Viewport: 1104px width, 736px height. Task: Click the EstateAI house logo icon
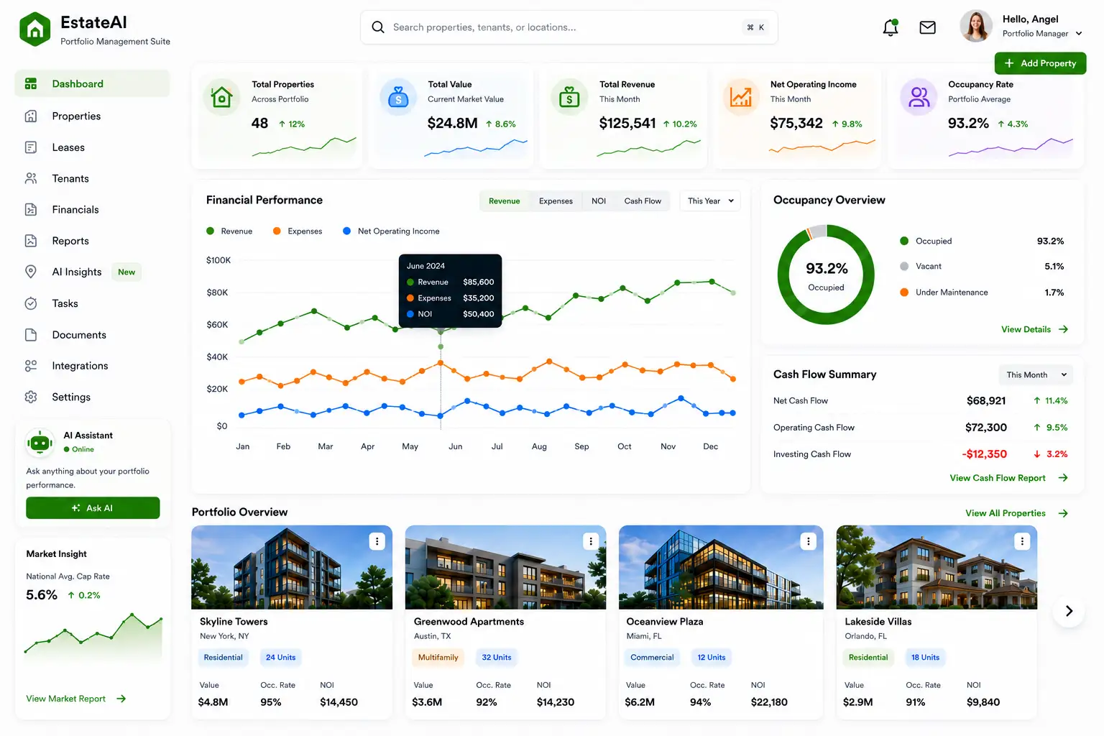click(x=34, y=29)
